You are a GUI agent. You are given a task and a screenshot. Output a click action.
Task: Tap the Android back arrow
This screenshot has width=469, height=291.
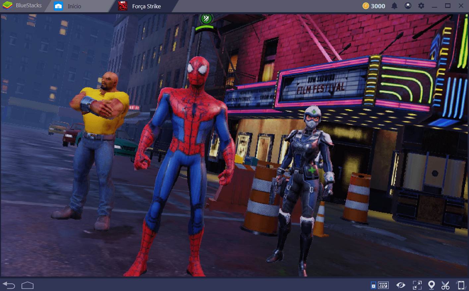pos(9,285)
